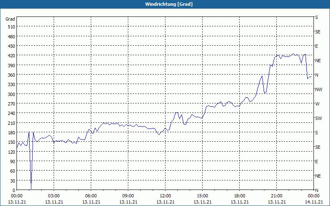Click the 03:00 time label
This screenshot has width=330, height=206.
pyautogui.click(x=54, y=196)
